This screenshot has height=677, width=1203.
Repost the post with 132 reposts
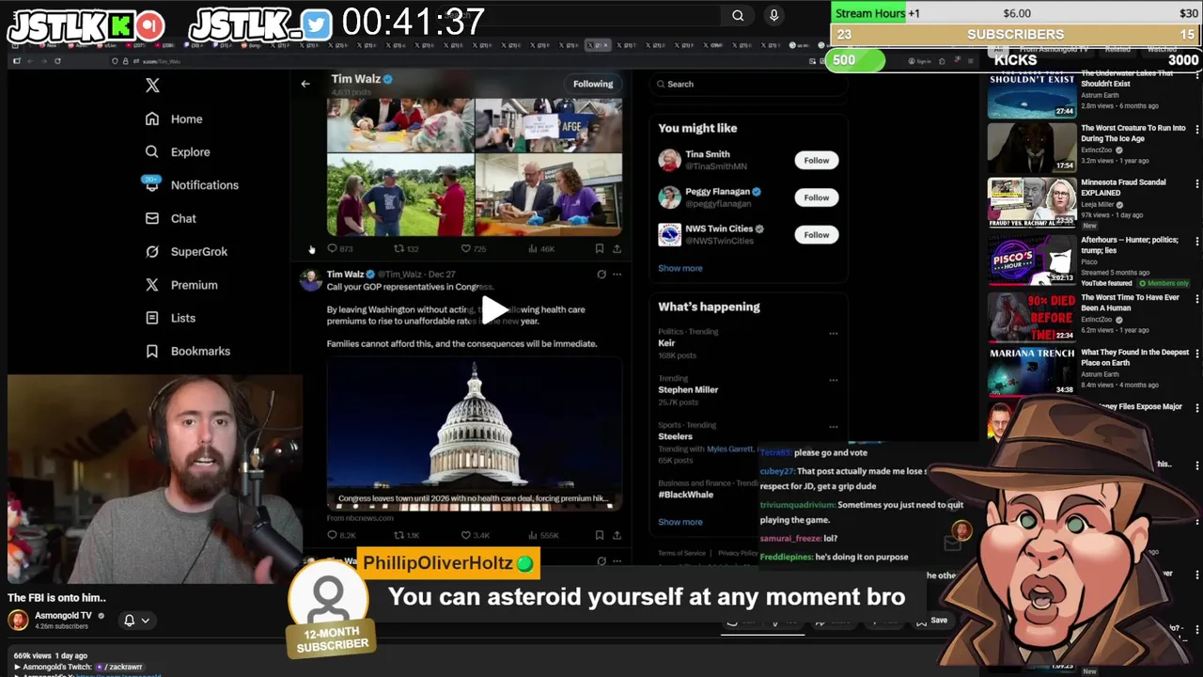pyautogui.click(x=406, y=249)
